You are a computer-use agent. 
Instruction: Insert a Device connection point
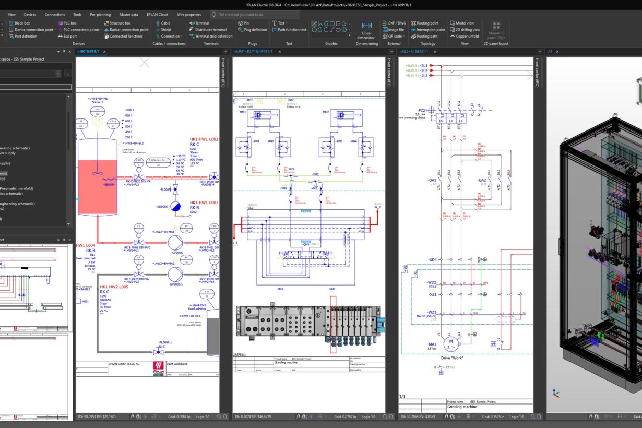[x=31, y=30]
